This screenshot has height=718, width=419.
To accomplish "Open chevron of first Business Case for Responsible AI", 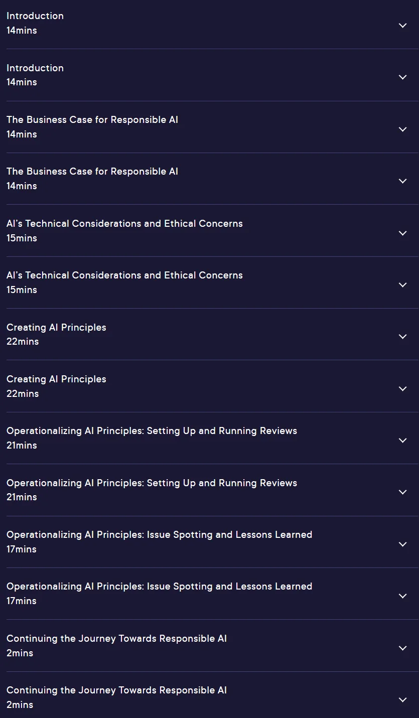I will pos(402,129).
